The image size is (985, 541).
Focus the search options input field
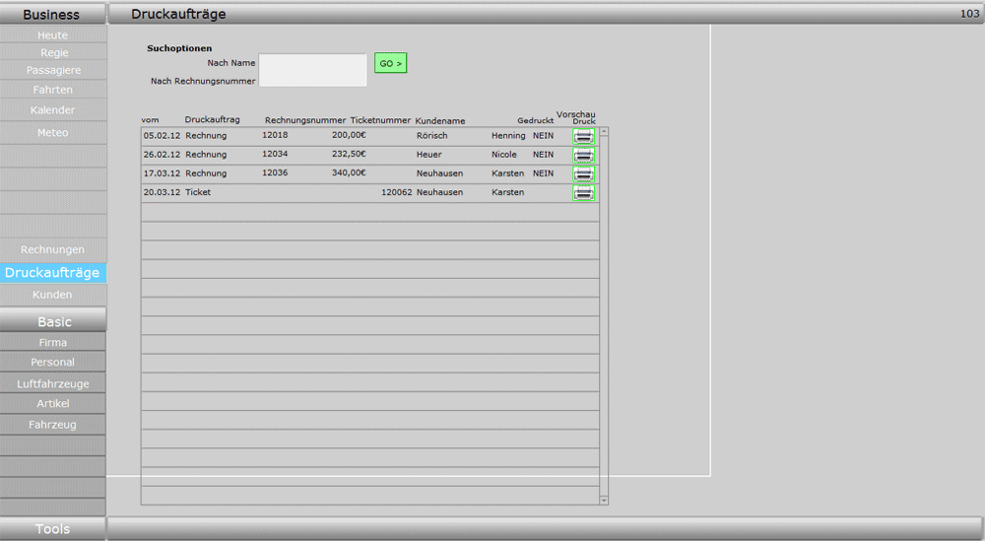point(312,70)
